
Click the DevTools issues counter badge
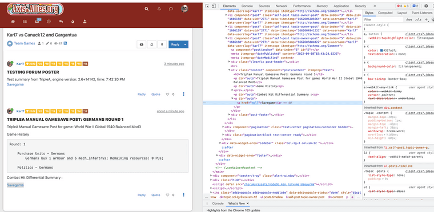click(416, 6)
